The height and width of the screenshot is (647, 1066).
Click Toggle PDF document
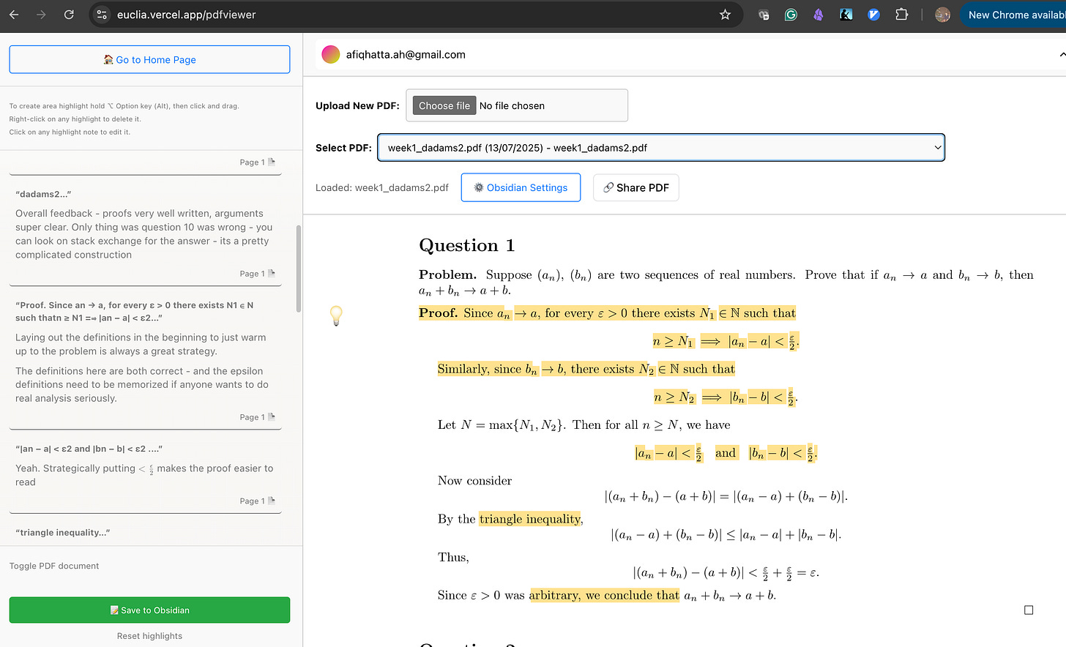tap(54, 566)
